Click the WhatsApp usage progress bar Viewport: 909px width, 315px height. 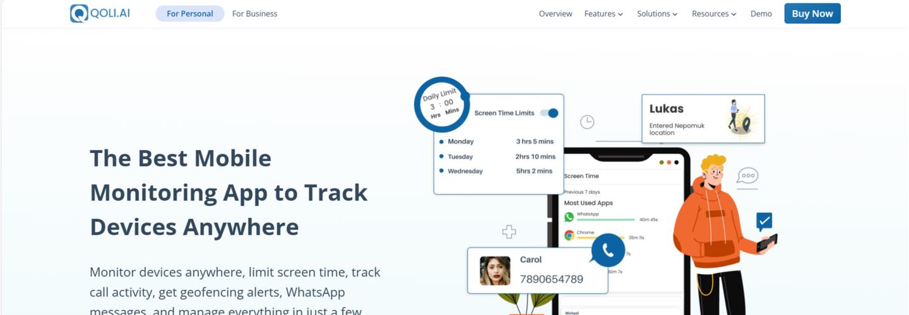[605, 220]
